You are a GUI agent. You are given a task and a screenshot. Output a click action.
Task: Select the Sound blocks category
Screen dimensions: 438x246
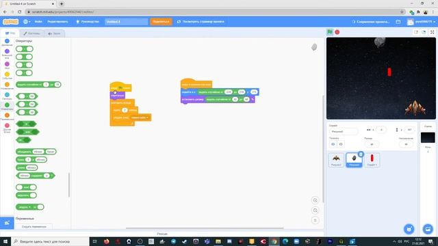(7, 66)
